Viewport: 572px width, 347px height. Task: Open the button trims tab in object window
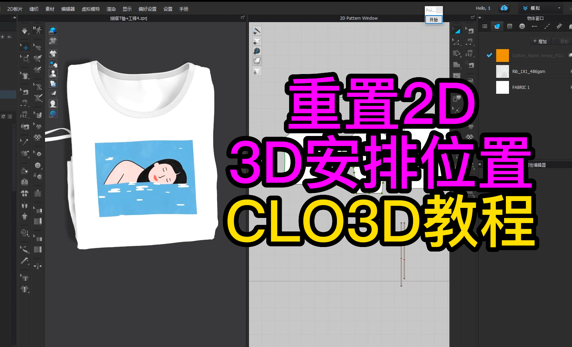click(x=522, y=26)
